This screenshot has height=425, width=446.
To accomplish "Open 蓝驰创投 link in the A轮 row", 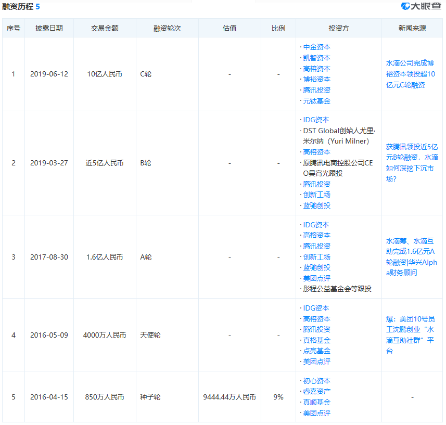I will point(316,267).
